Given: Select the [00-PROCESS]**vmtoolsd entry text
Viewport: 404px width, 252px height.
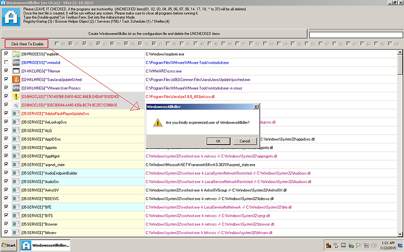Looking at the screenshot, I should [41, 63].
